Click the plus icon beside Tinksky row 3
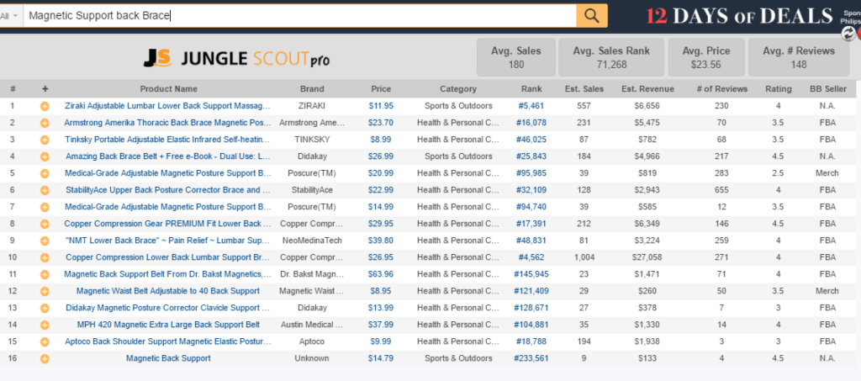The image size is (861, 381). (45, 140)
